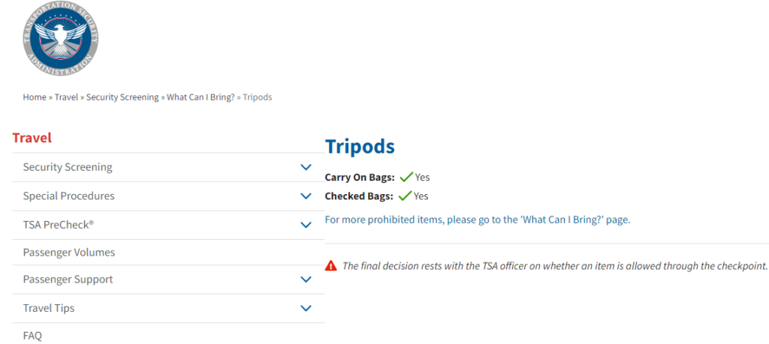Expand the TSA PreCheck chevron
The image size is (769, 344).
(306, 225)
